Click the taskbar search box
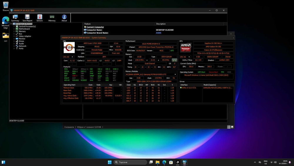Screen dimensions: 294x166 pyautogui.click(x=130, y=162)
